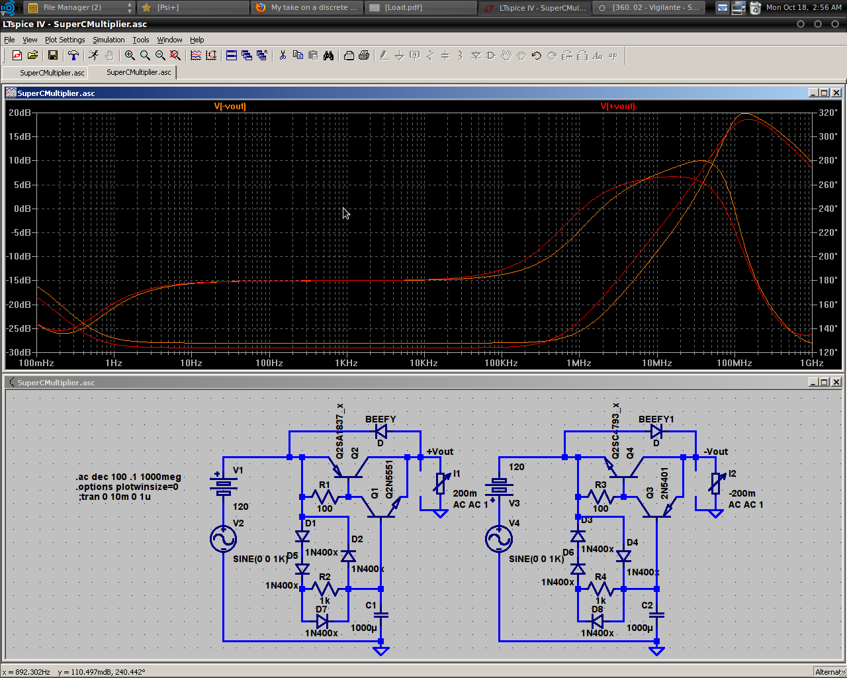Click the Paste clipboard icon

pos(313,56)
